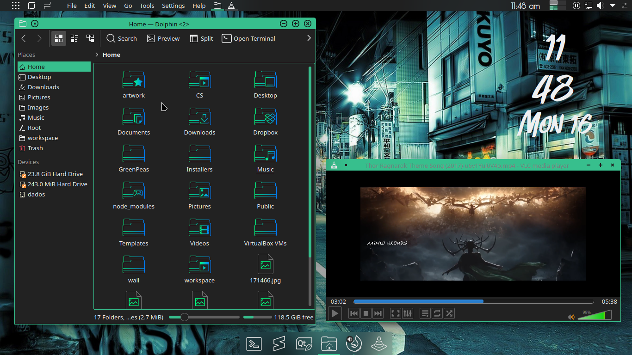Select the 23.8 GiB Hard Drive device
The image size is (632, 355).
click(54, 174)
